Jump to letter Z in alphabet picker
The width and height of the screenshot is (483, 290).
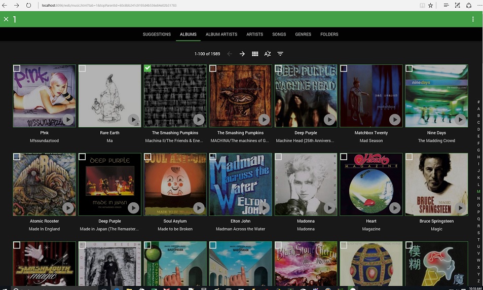pyautogui.click(x=478, y=281)
